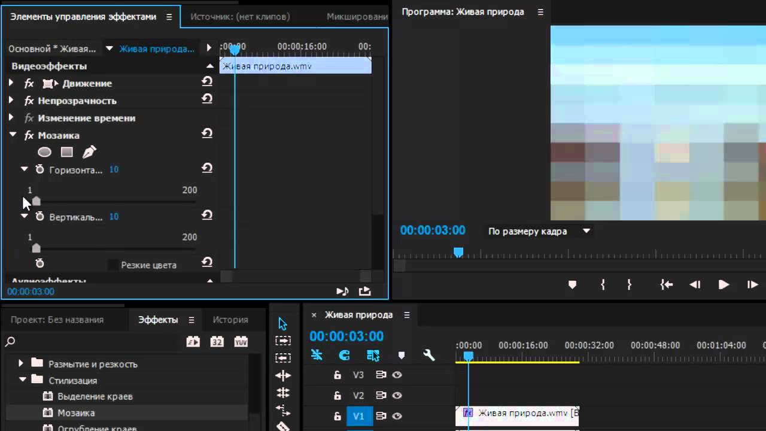Click the Mark In button in Program monitor
The width and height of the screenshot is (766, 431).
click(x=603, y=285)
